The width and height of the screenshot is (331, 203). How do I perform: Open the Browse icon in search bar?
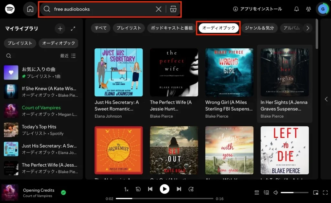(x=173, y=9)
